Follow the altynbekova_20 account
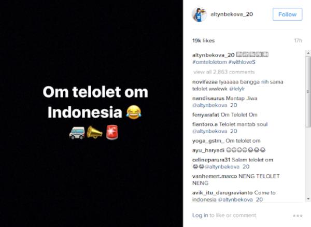This screenshot has height=227, width=311. (x=287, y=15)
